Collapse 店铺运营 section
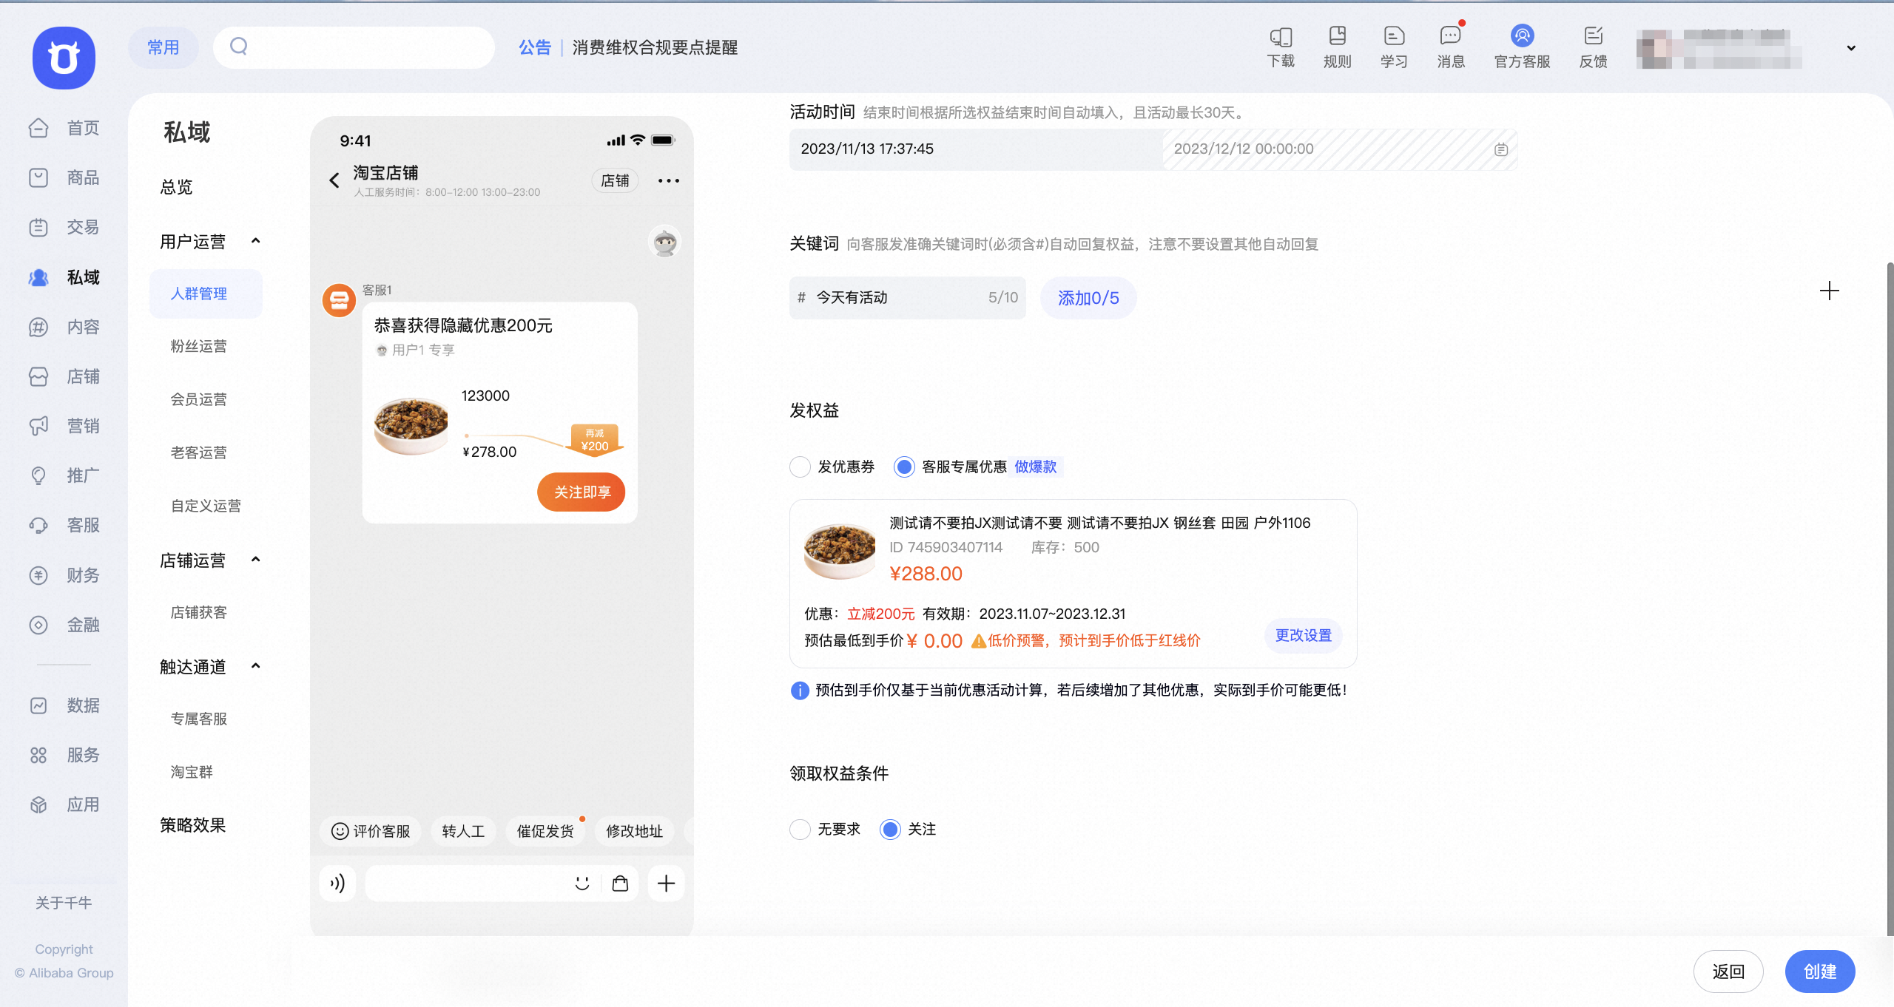Image resolution: width=1894 pixels, height=1007 pixels. point(256,560)
